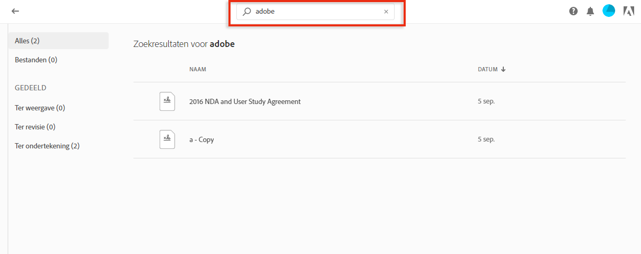The height and width of the screenshot is (254, 641).
Task: Open the help question mark icon
Action: 573,11
